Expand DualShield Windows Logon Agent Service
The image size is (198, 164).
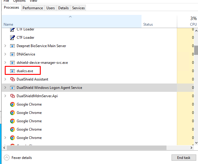click(5, 88)
